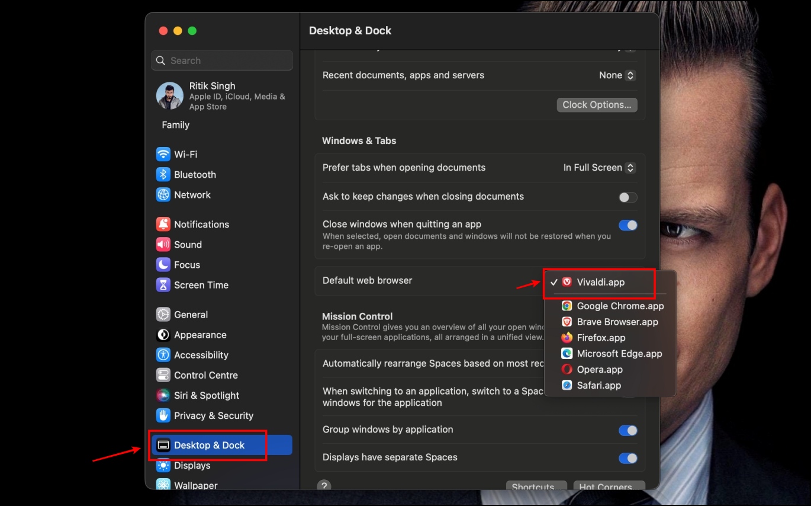Screen dimensions: 811x506
Task: Click the Search field in sidebar
Action: click(222, 60)
